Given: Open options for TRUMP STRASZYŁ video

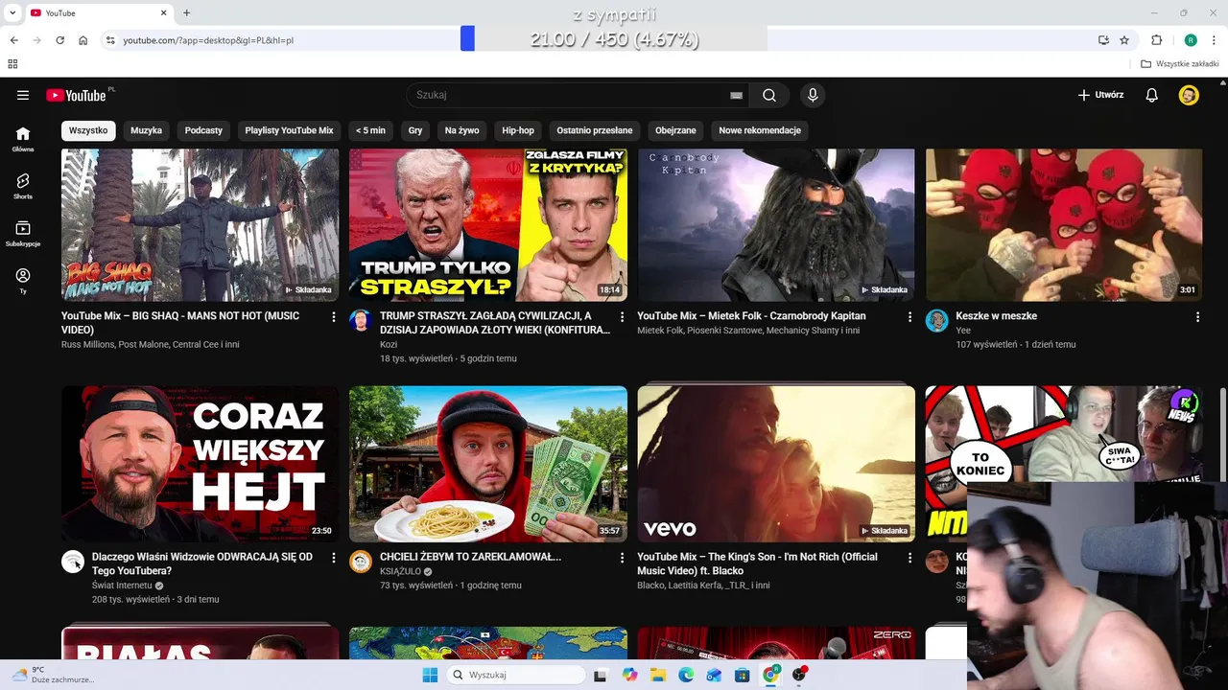Looking at the screenshot, I should (x=622, y=316).
